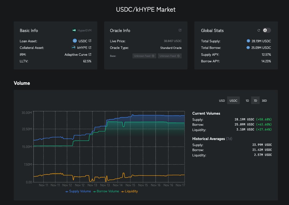This screenshot has width=289, height=205.
Task: Click the USDC token icon beside Total Supply
Action: tap(248, 41)
